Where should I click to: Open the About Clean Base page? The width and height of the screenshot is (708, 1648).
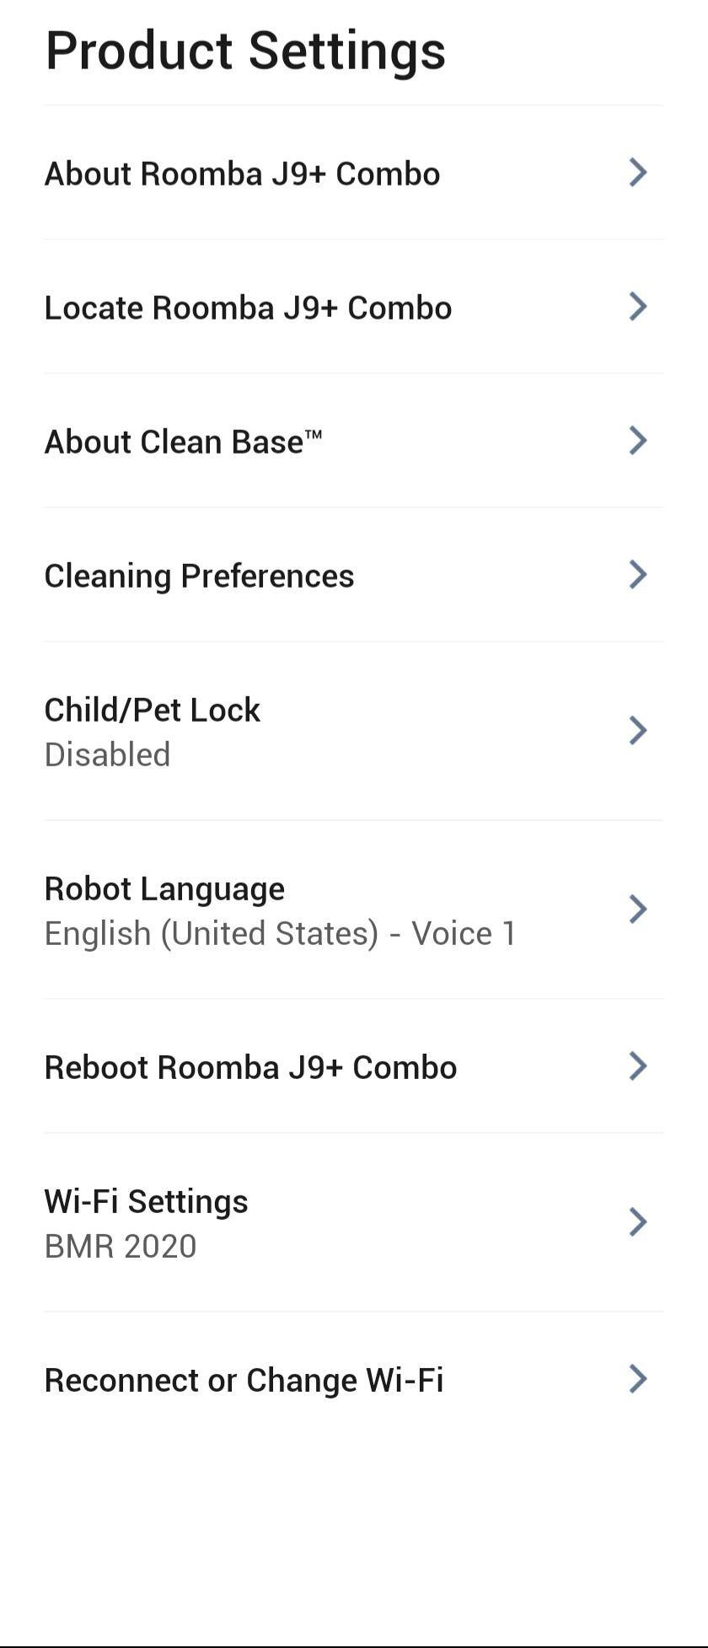tap(184, 442)
